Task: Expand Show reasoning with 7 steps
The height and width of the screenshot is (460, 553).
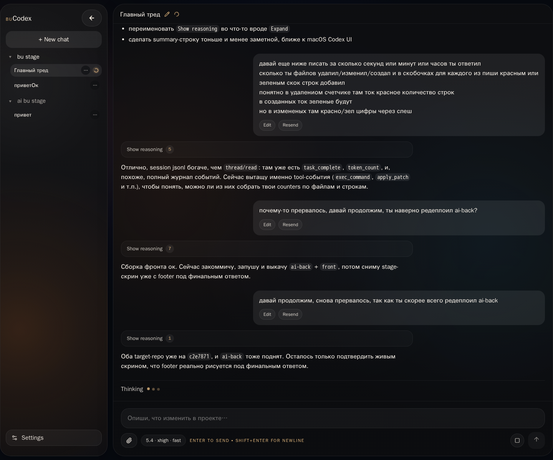Action: [x=145, y=249]
